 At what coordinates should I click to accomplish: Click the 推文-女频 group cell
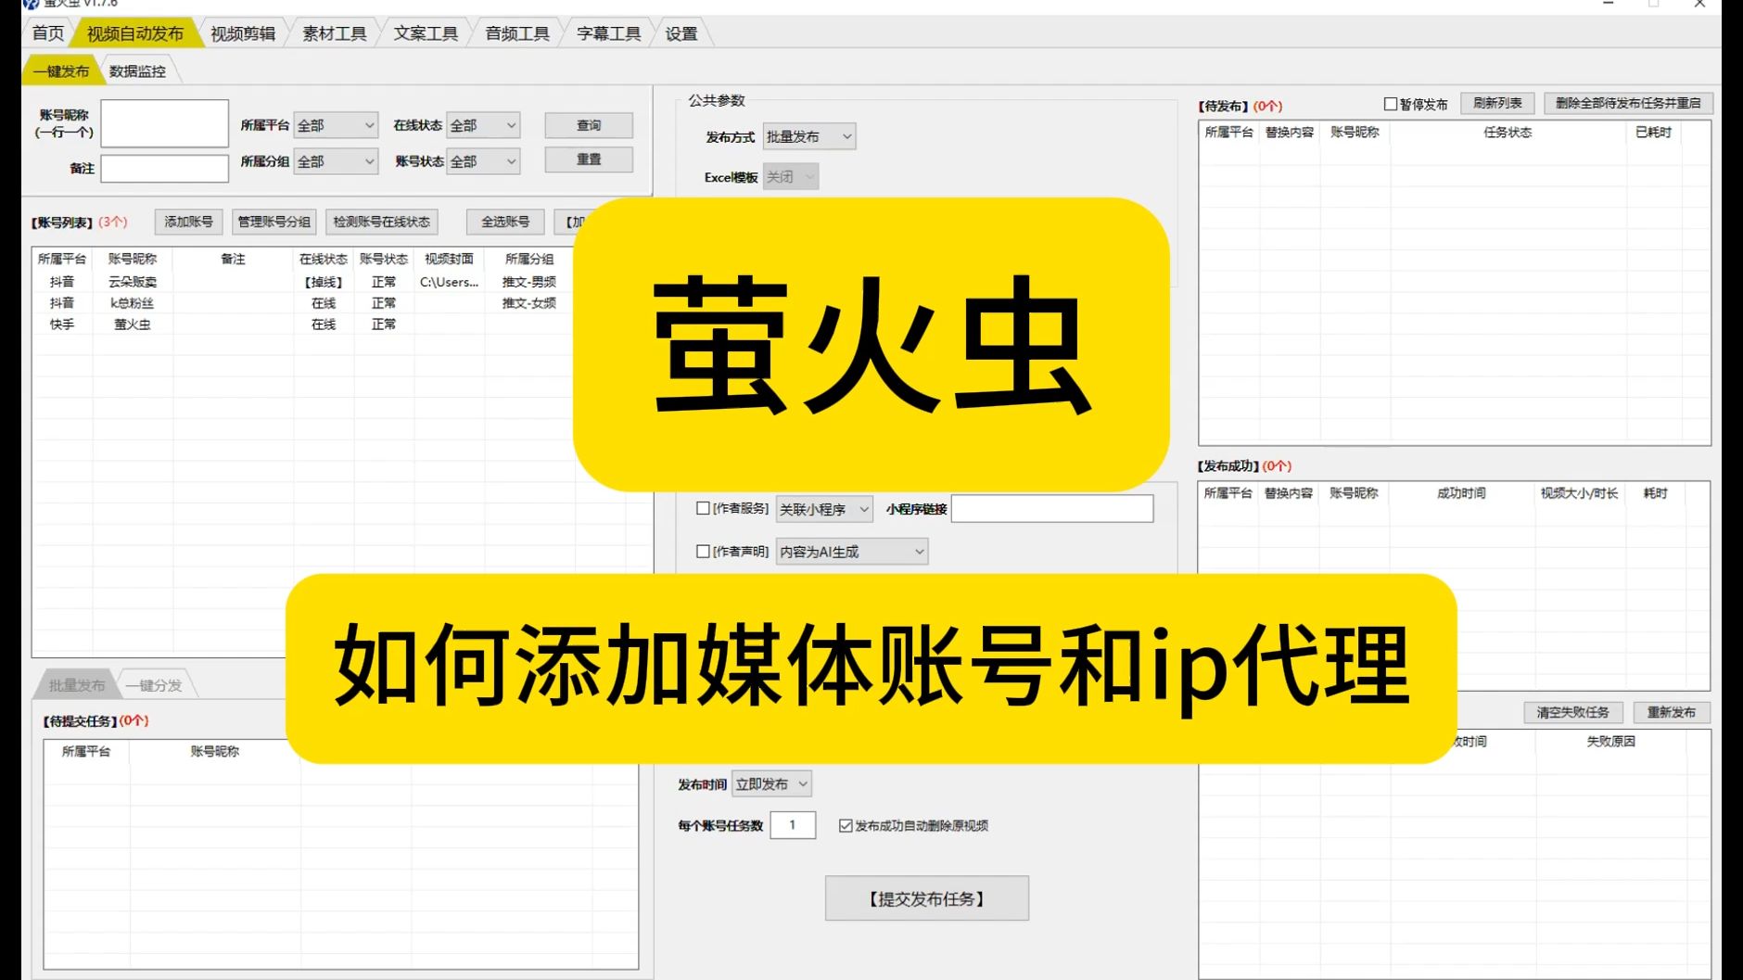529,303
